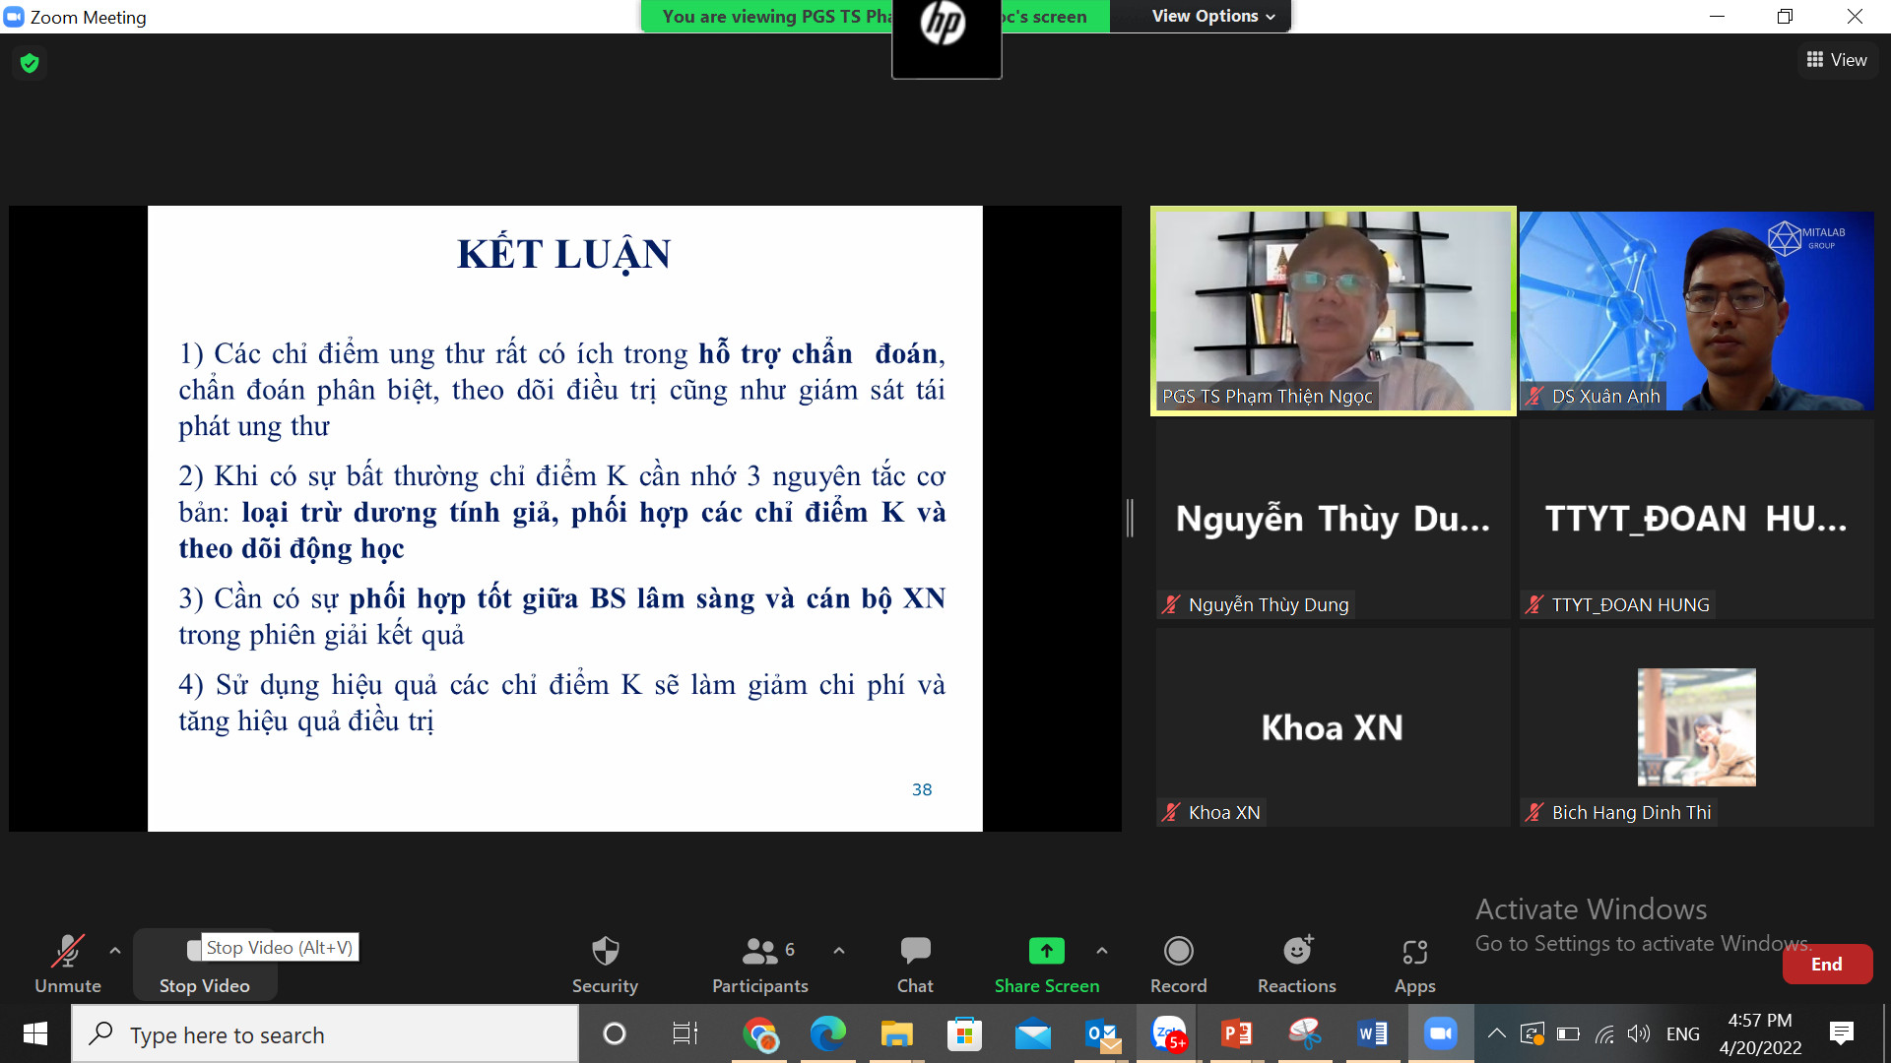Click the Windows search box
The width and height of the screenshot is (1891, 1063).
(325, 1034)
